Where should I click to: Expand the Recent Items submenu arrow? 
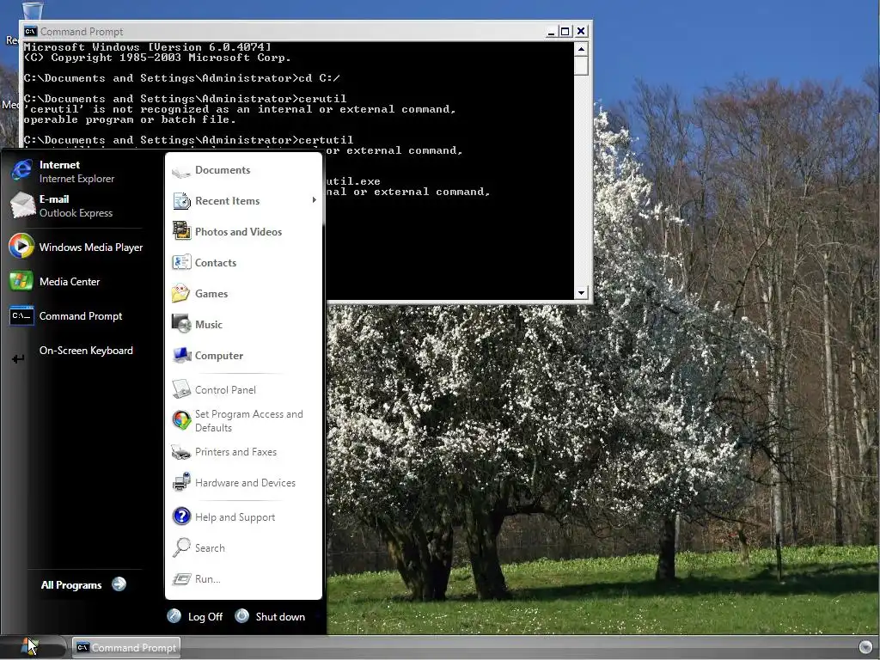coord(315,200)
